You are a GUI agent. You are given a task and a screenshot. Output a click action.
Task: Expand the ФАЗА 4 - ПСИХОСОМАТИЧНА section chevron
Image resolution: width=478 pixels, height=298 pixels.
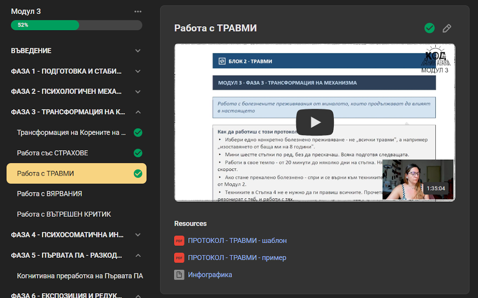pyautogui.click(x=138, y=235)
